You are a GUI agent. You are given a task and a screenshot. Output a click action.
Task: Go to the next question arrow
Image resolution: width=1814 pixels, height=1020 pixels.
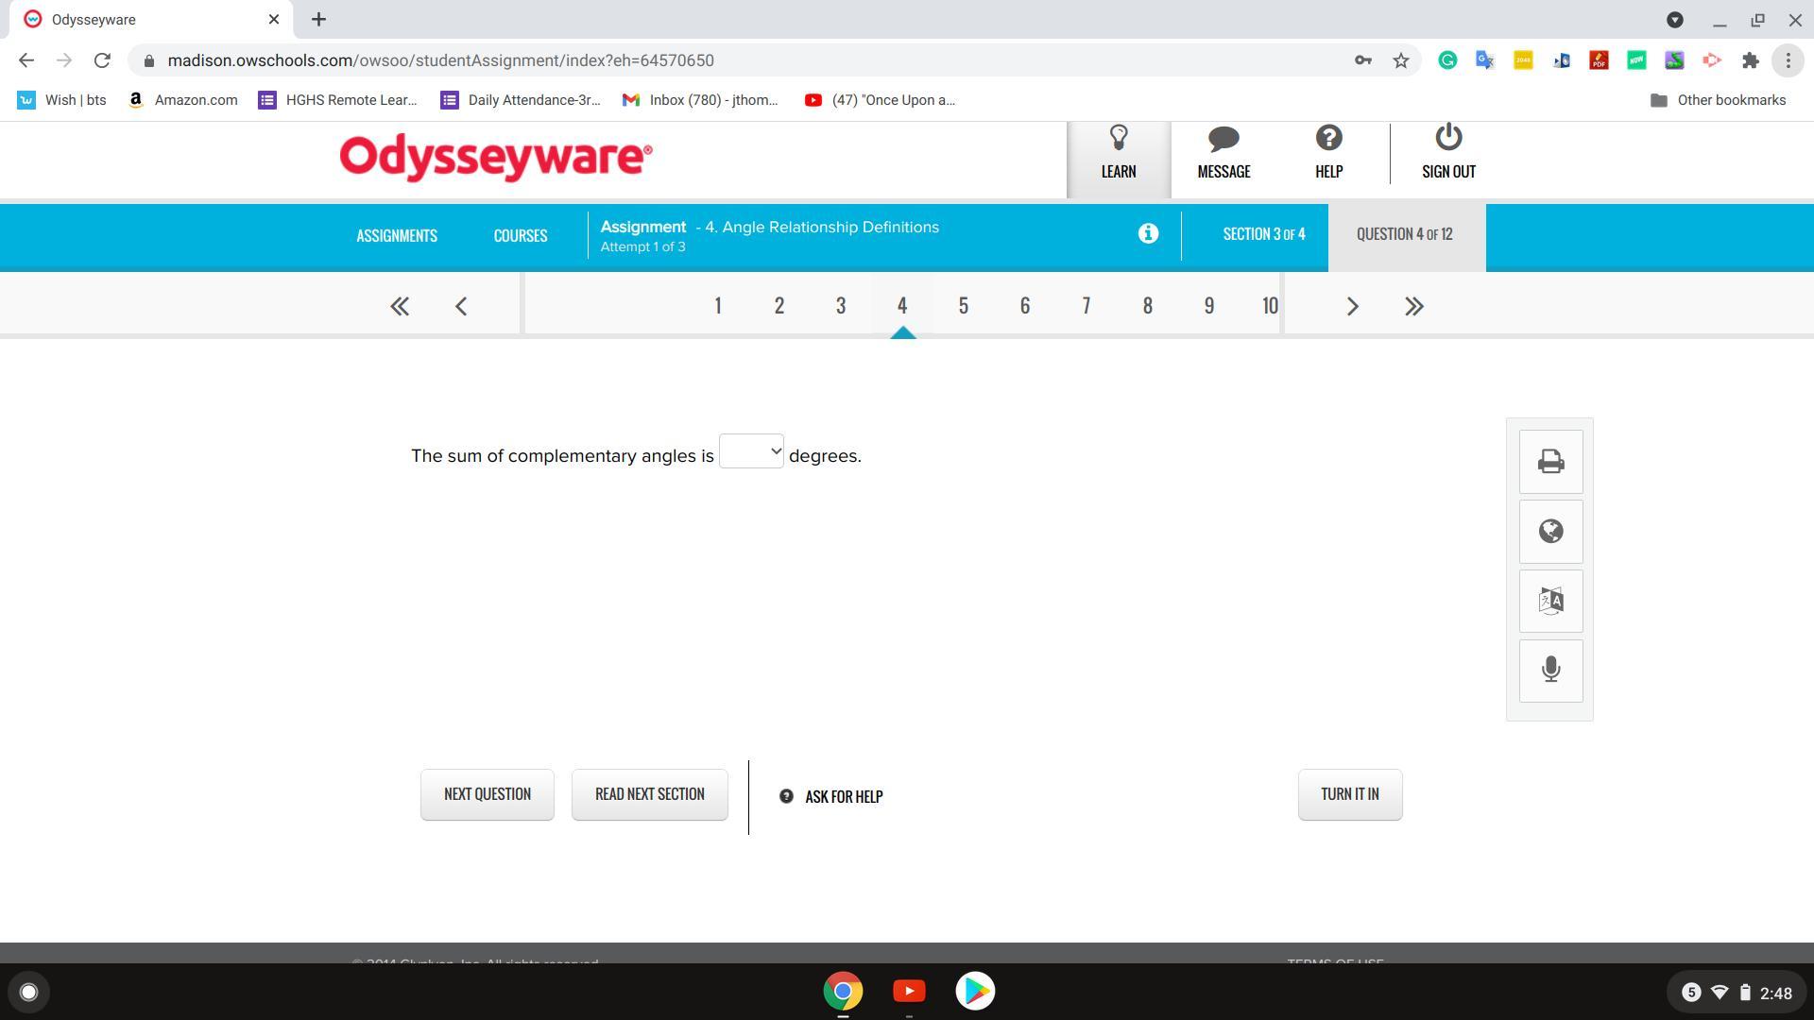pyautogui.click(x=1352, y=306)
